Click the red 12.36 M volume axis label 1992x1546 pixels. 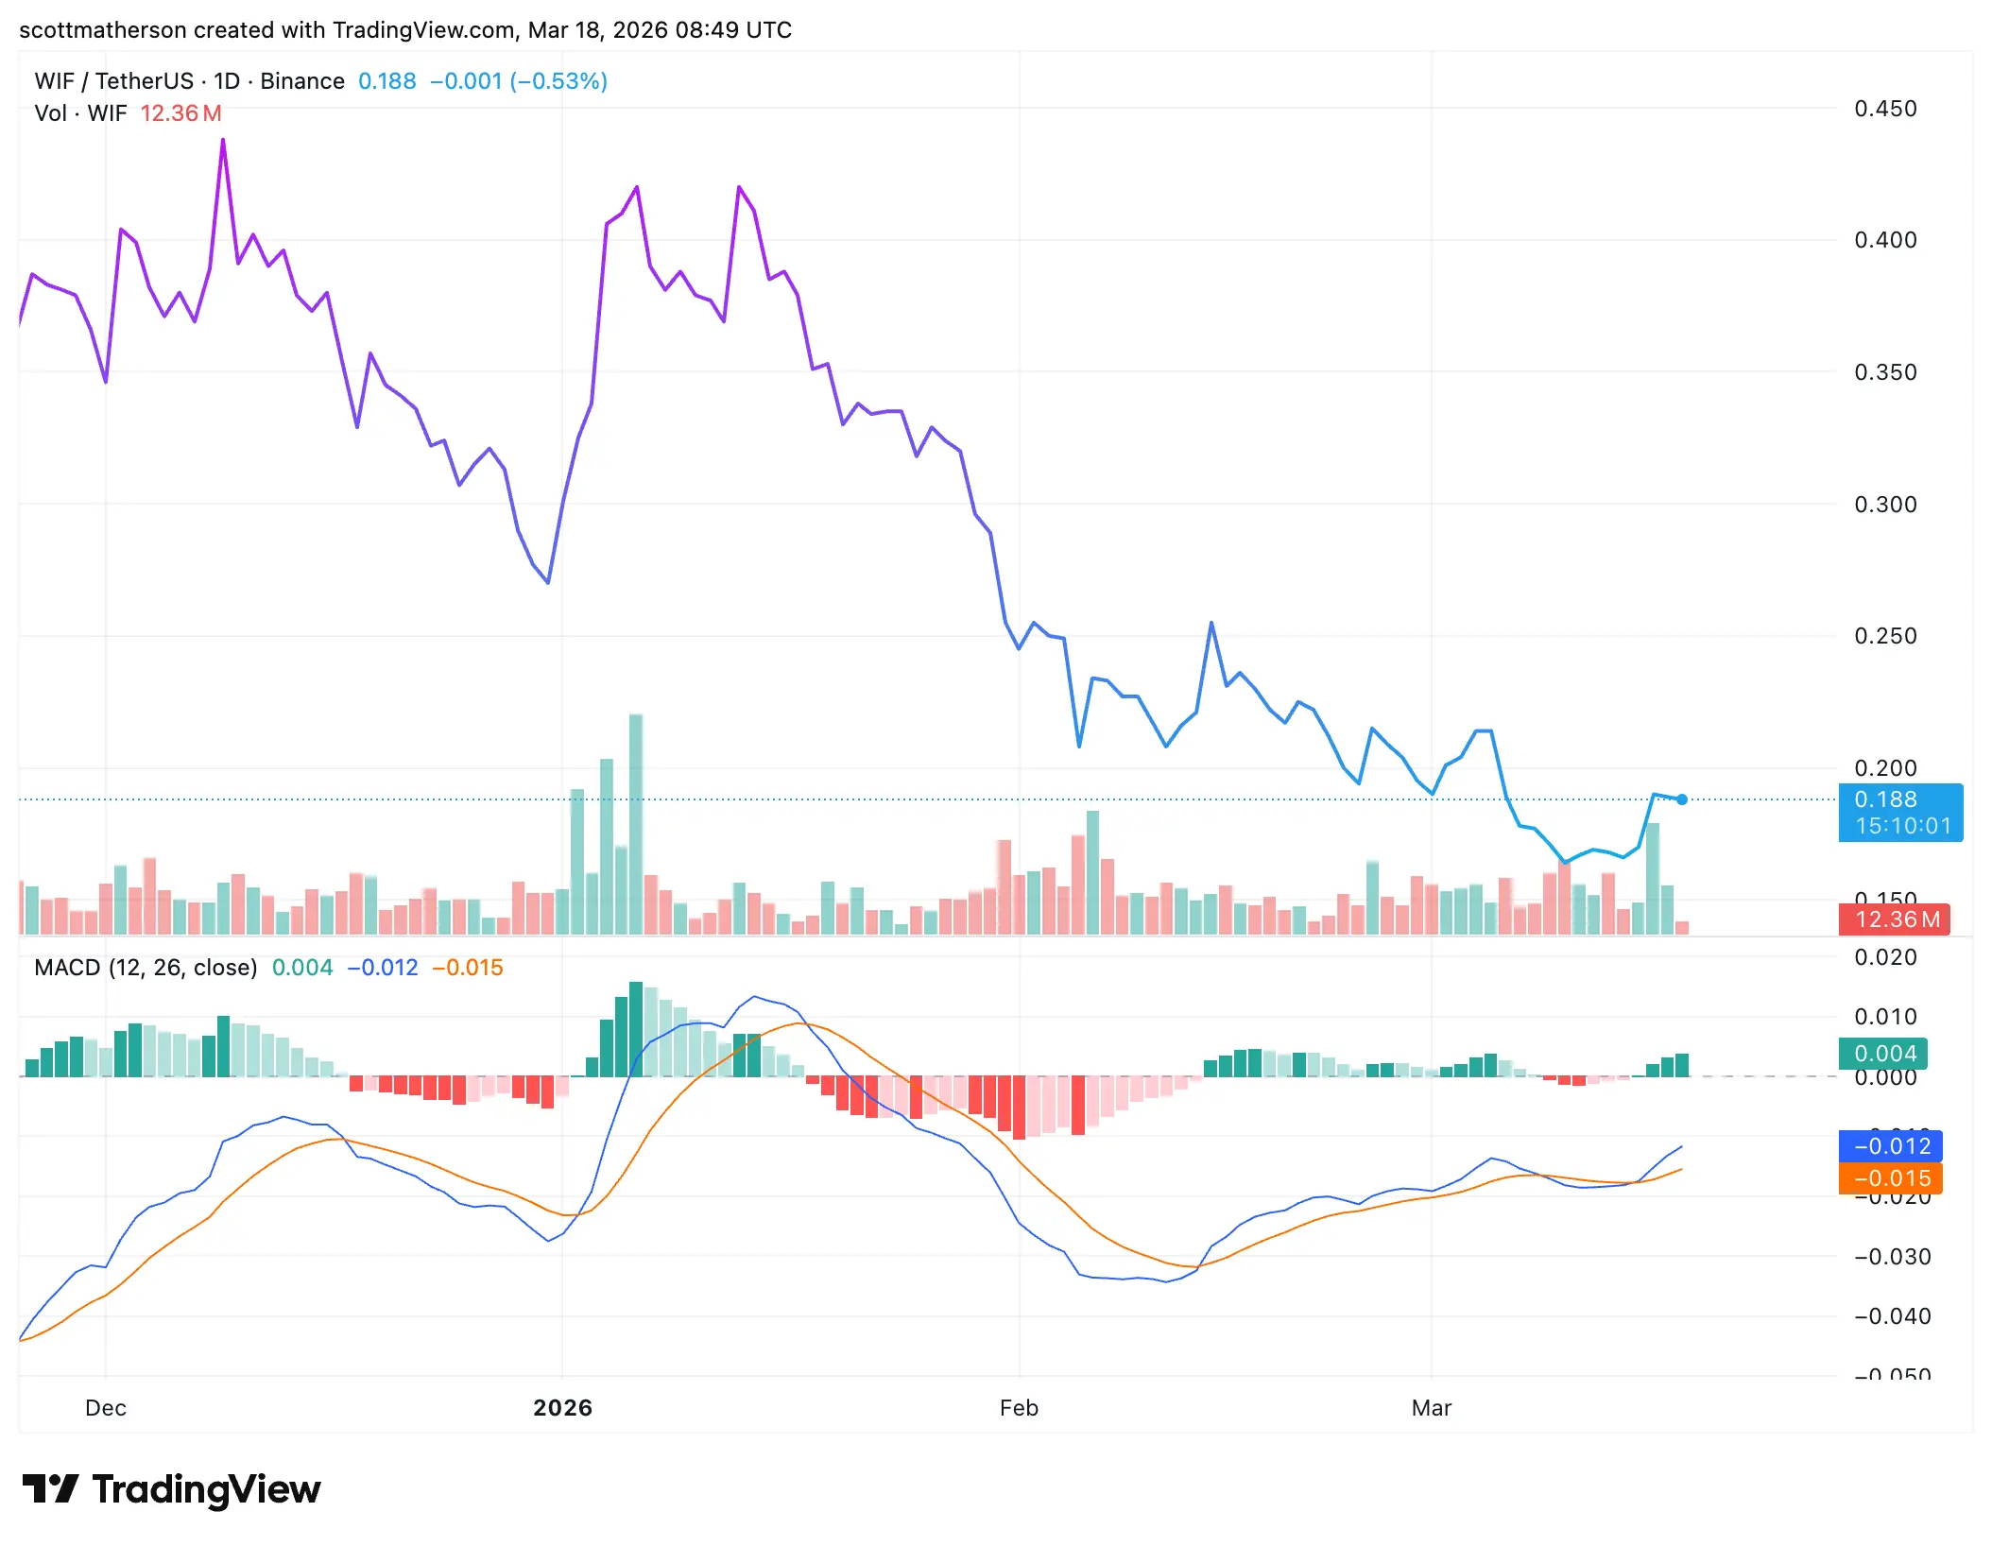point(1894,919)
